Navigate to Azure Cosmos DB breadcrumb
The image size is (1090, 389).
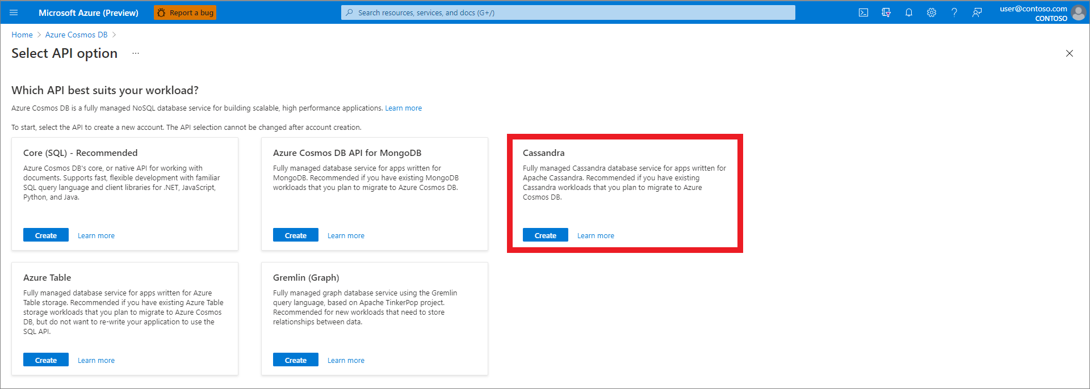click(76, 35)
